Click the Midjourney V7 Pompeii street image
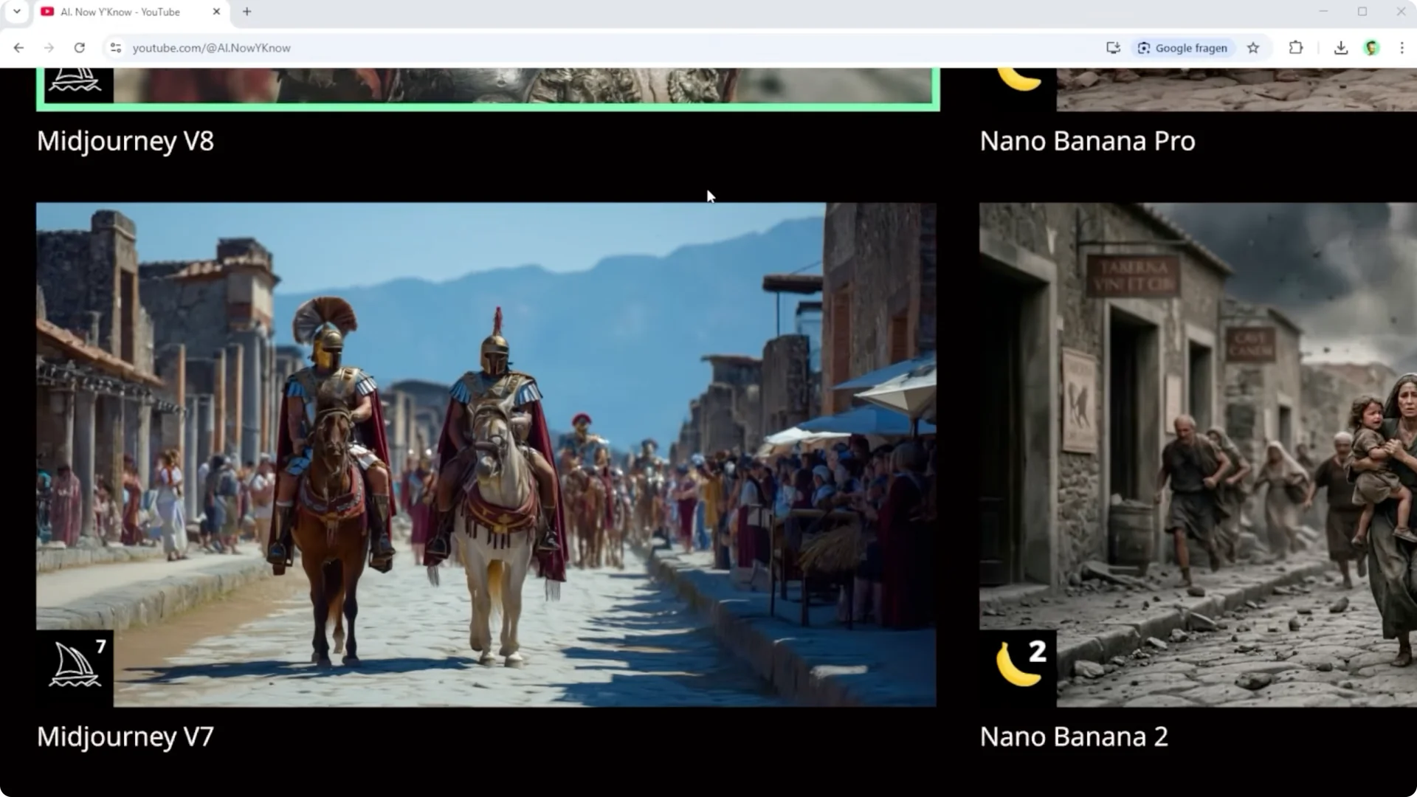The width and height of the screenshot is (1417, 797). tap(487, 454)
